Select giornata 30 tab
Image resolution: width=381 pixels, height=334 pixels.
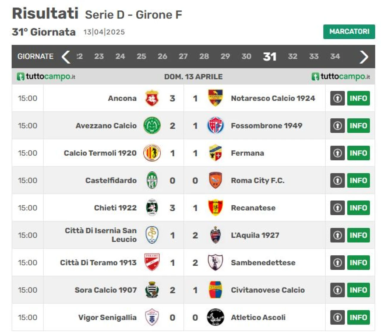246,56
